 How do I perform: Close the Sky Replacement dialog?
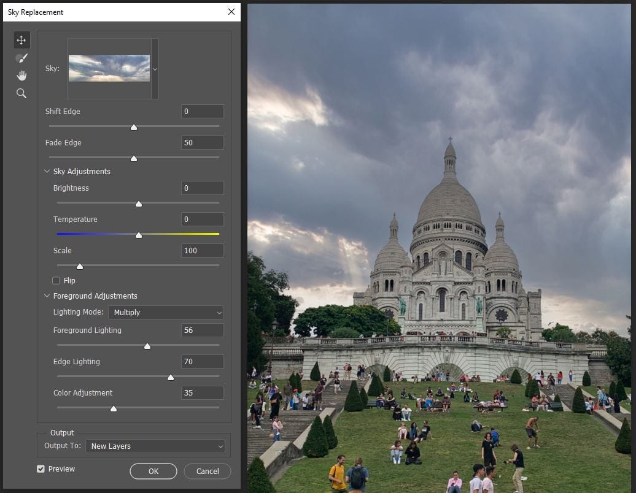click(231, 12)
